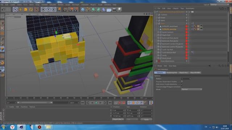Open File Explorer folder in taskbar
Screen dimensions: 232x130
[x=48, y=127]
